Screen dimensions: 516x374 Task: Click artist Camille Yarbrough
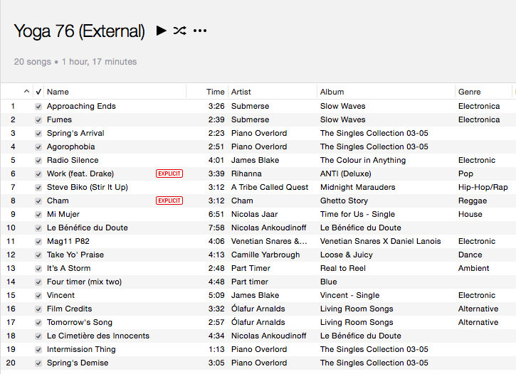pos(265,255)
